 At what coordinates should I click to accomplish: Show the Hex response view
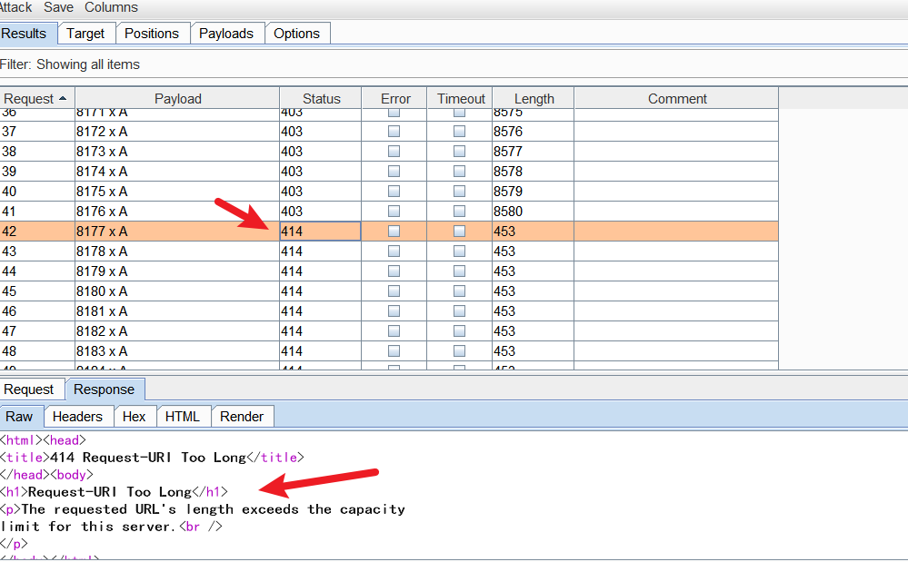click(134, 417)
